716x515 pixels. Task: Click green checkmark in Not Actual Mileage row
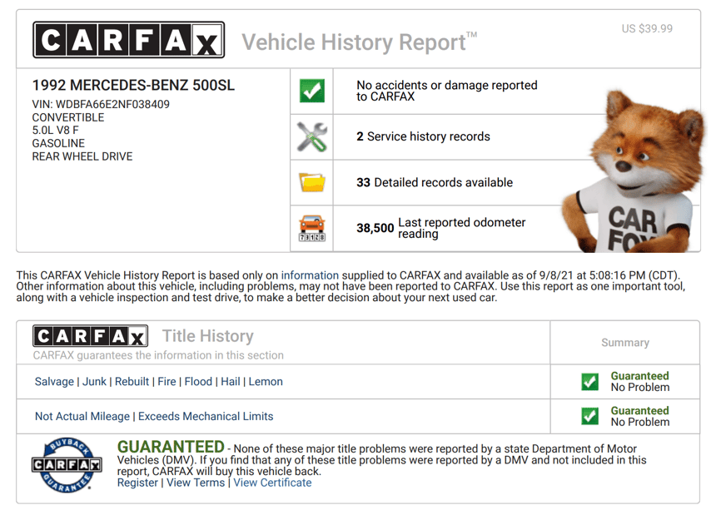point(589,416)
